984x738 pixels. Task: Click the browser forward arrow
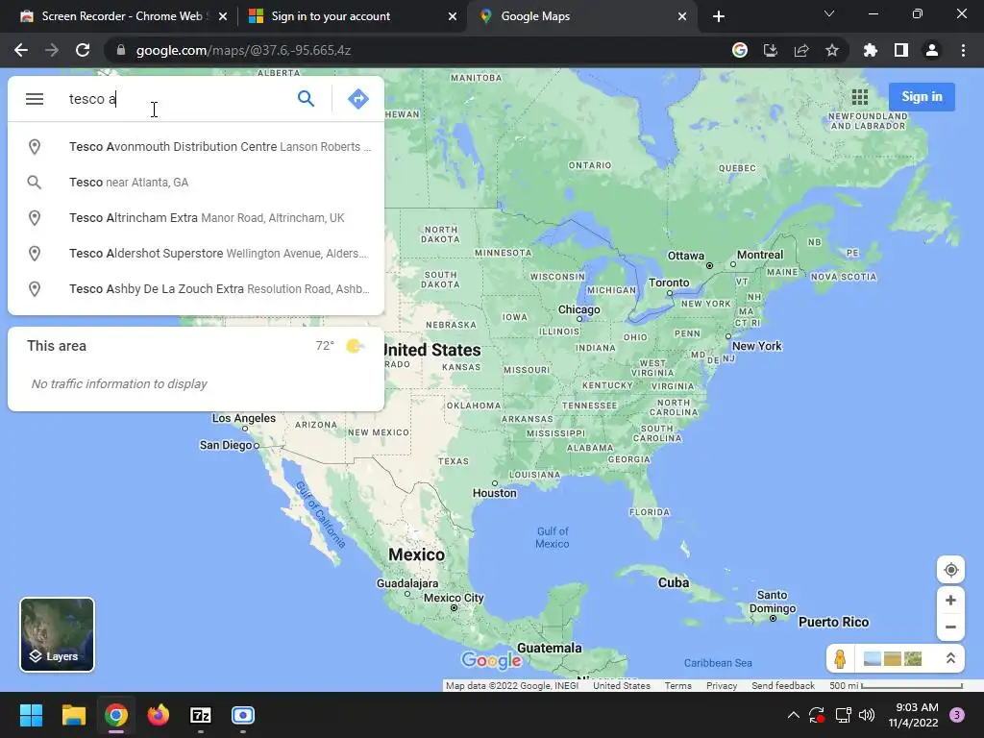pyautogui.click(x=52, y=50)
